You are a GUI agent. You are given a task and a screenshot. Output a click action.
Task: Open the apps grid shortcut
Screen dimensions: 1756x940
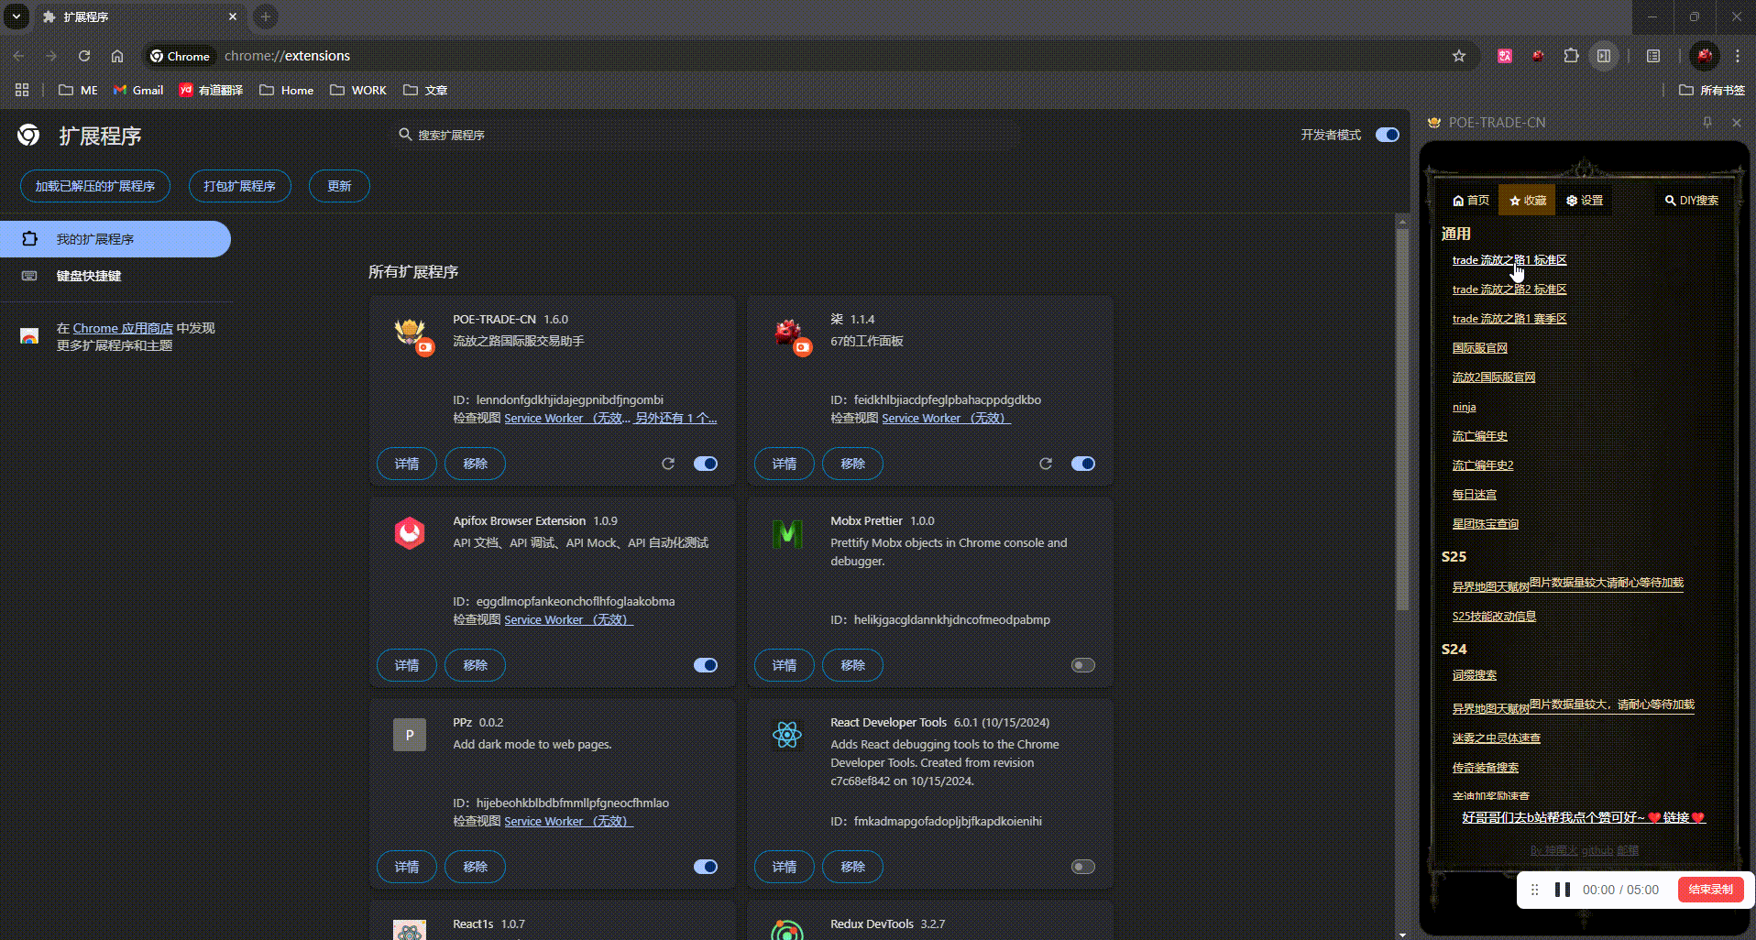click(22, 90)
